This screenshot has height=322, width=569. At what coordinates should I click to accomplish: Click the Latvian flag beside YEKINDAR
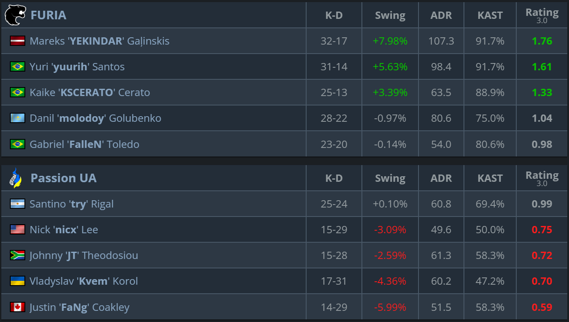(x=18, y=41)
